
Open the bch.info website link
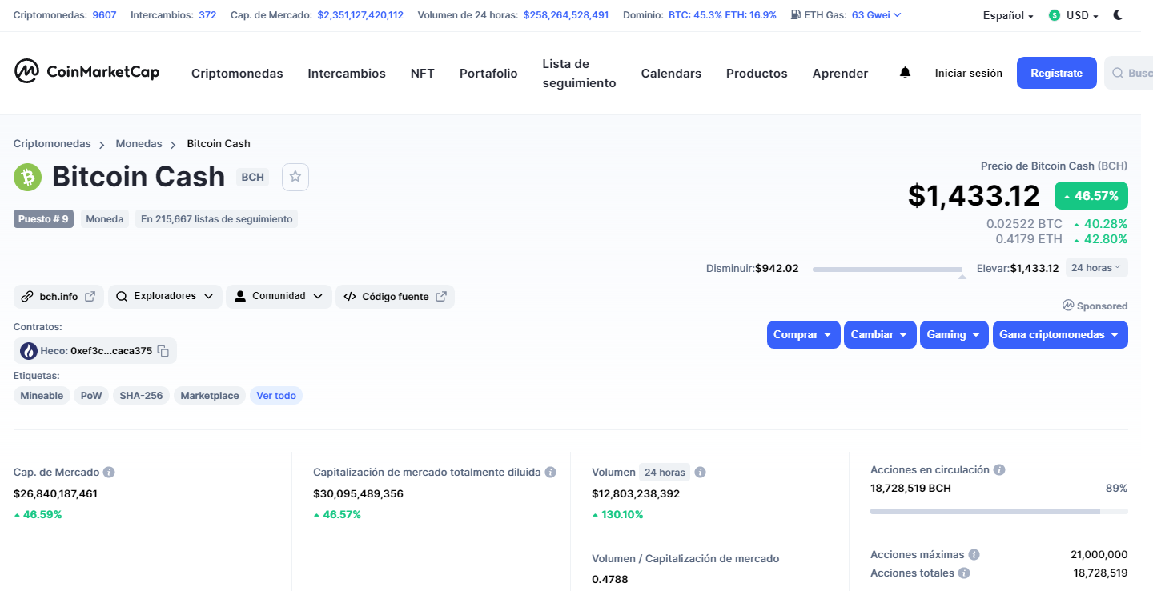[x=59, y=296]
